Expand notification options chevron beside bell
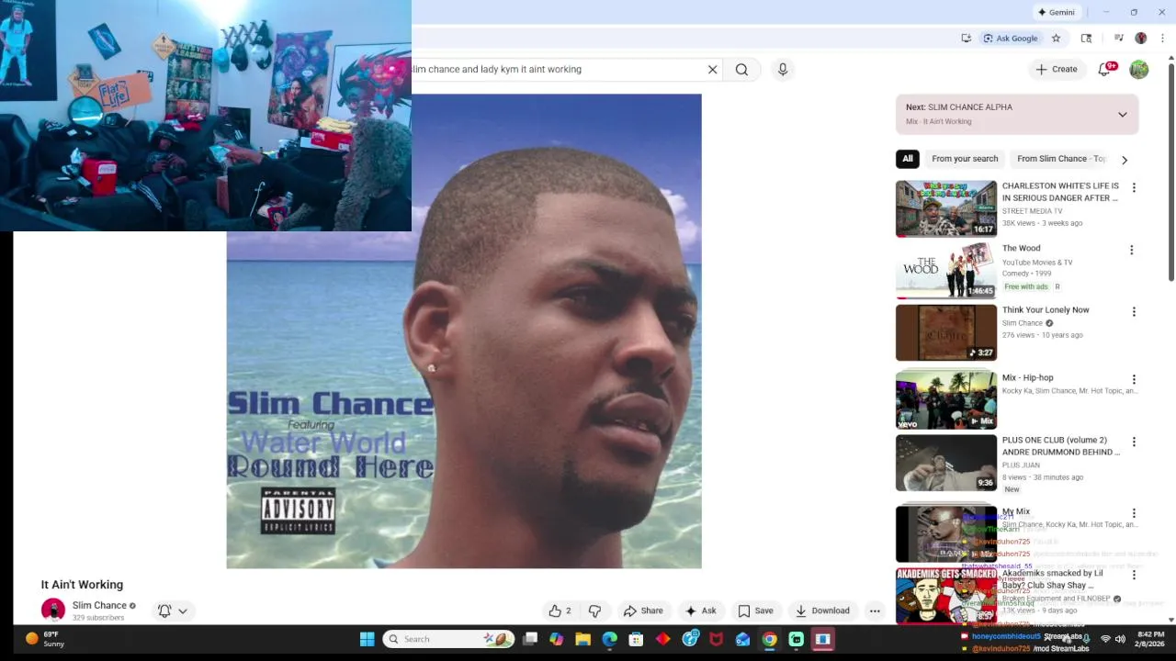Viewport: 1176px width, 661px height. tap(183, 611)
